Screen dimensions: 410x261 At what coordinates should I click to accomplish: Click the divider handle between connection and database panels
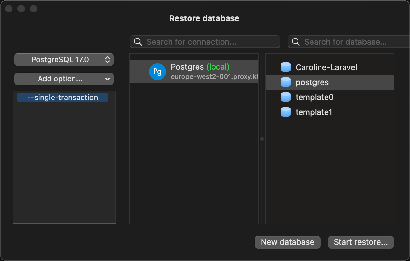click(x=262, y=139)
